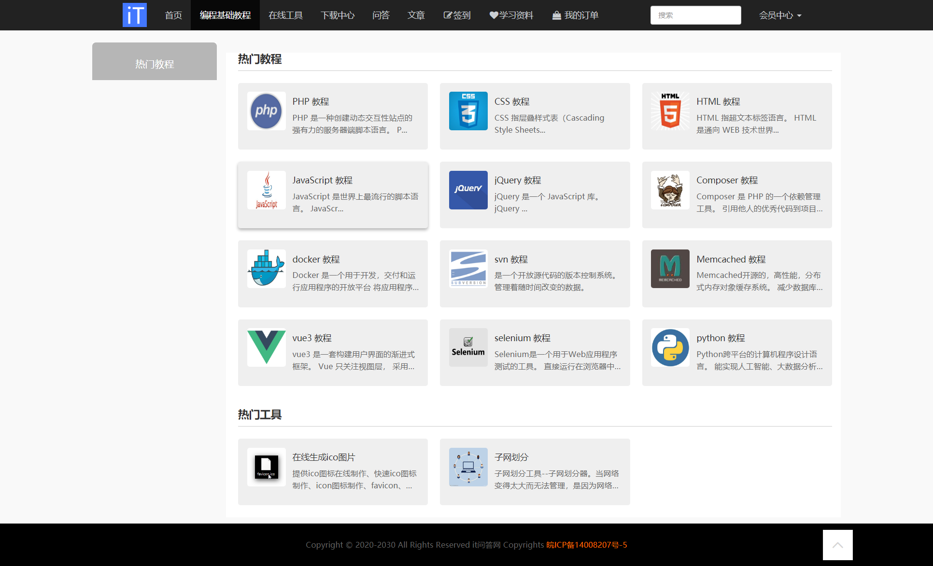Click the docker description starting 'Docker 是一个用于开发'
Image resolution: width=933 pixels, height=566 pixels.
coord(355,281)
